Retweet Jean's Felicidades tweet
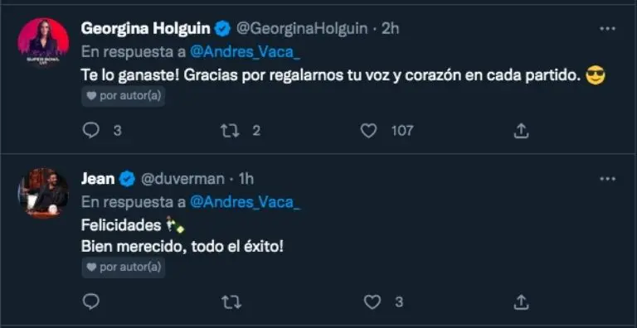Viewport: 637px width, 328px height. [x=231, y=302]
